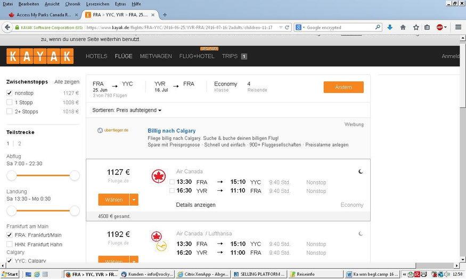Click Alle zeigen next to Zwischenstopps
Screen dimensions: 466x279
67,82
